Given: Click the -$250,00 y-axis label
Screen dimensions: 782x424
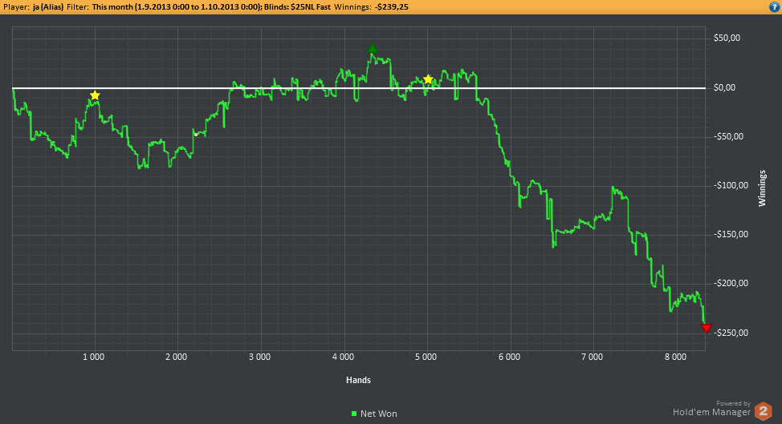Looking at the screenshot, I should coord(729,333).
